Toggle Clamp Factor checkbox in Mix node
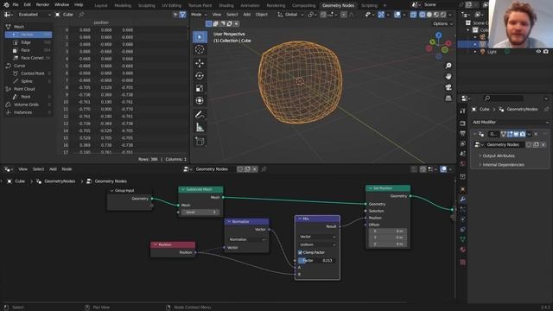 pos(300,252)
